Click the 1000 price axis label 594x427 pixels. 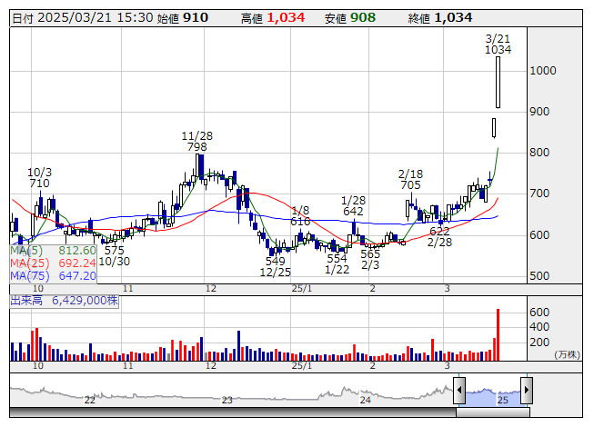point(543,71)
